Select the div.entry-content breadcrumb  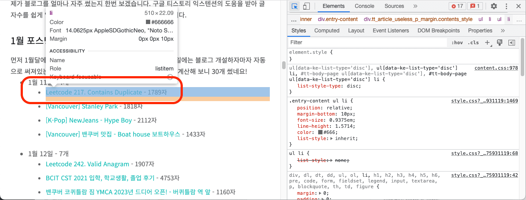(x=338, y=19)
